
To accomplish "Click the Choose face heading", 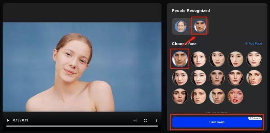I will pos(184,44).
